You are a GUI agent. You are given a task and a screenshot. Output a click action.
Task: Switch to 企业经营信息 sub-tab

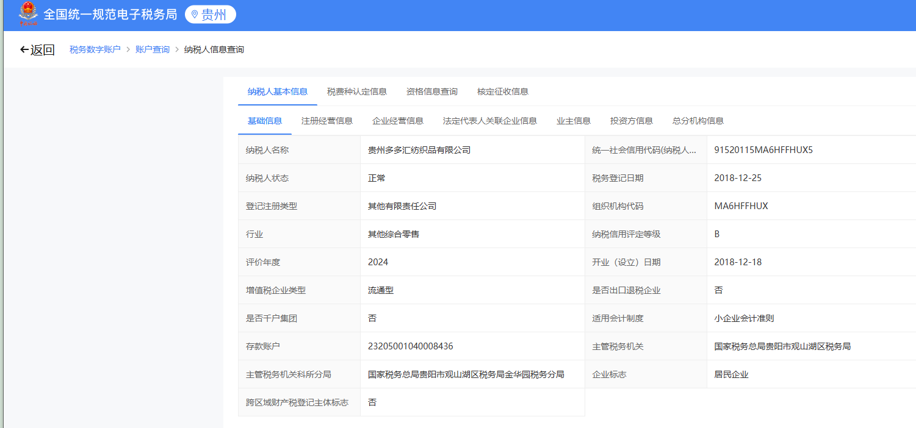tap(398, 121)
